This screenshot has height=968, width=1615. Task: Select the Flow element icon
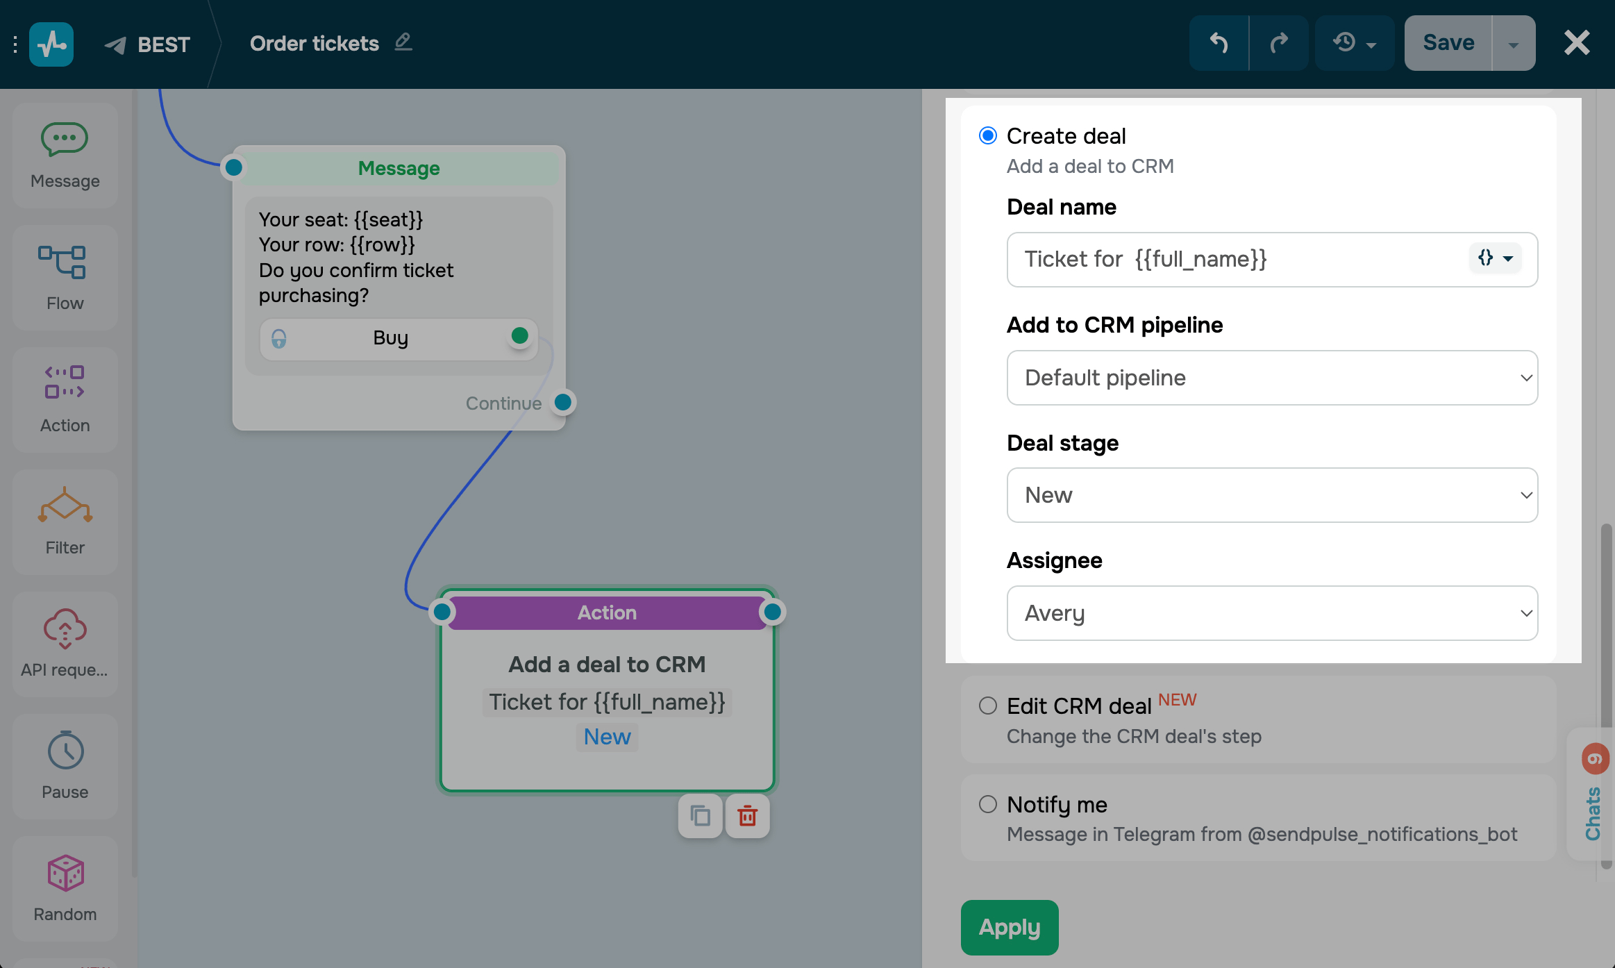click(62, 263)
